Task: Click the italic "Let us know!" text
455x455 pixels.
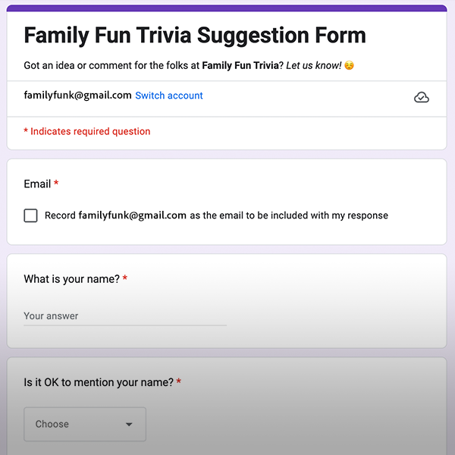Action: [x=314, y=65]
